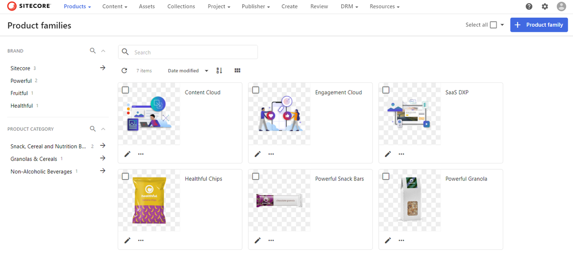This screenshot has height=253, width=573.
Task: Check the Select all checkbox
Action: click(x=493, y=25)
